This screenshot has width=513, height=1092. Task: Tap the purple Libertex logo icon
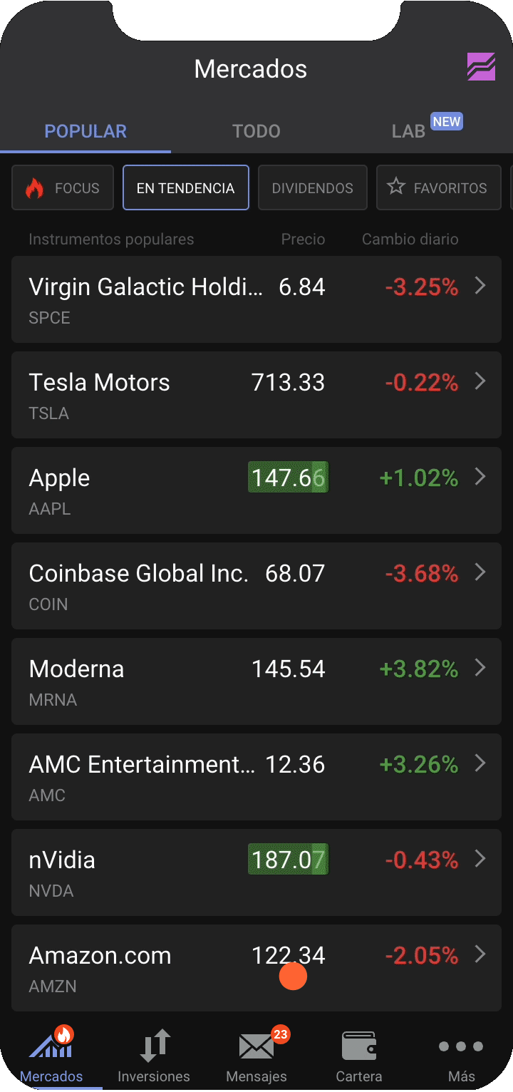pos(481,67)
